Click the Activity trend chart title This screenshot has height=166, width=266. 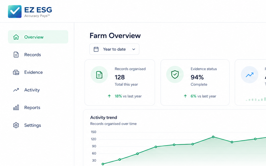(104, 117)
